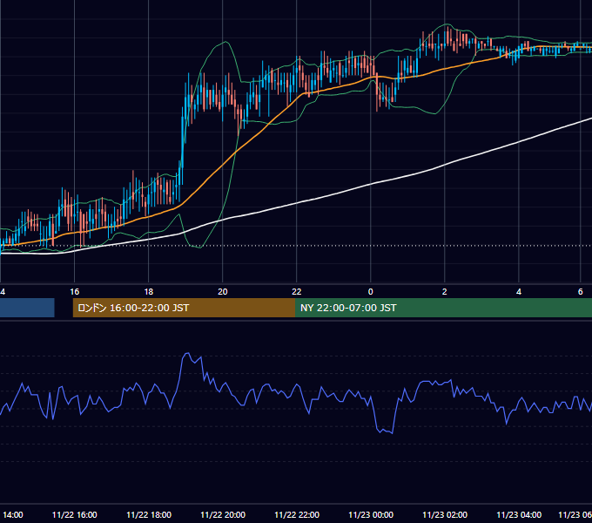Click the '2' hour label on the price chart axis
The width and height of the screenshot is (592, 523).
(444, 292)
